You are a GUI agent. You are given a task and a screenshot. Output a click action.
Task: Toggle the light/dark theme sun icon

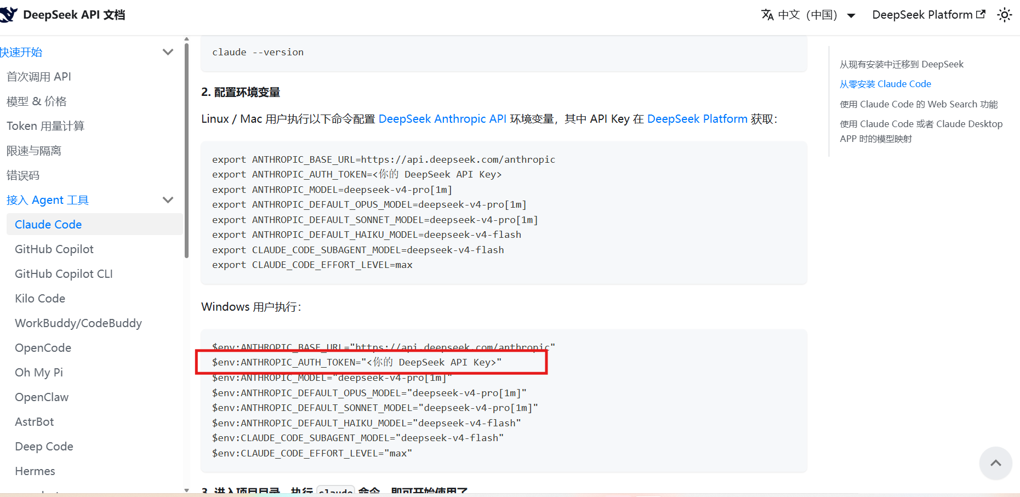(x=1004, y=15)
